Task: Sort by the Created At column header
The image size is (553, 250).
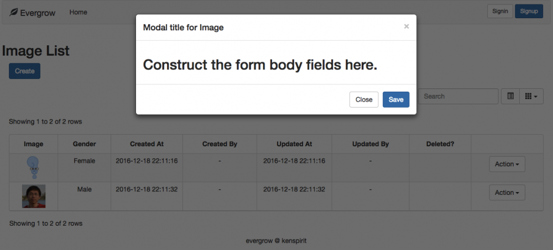Action: pos(147,144)
